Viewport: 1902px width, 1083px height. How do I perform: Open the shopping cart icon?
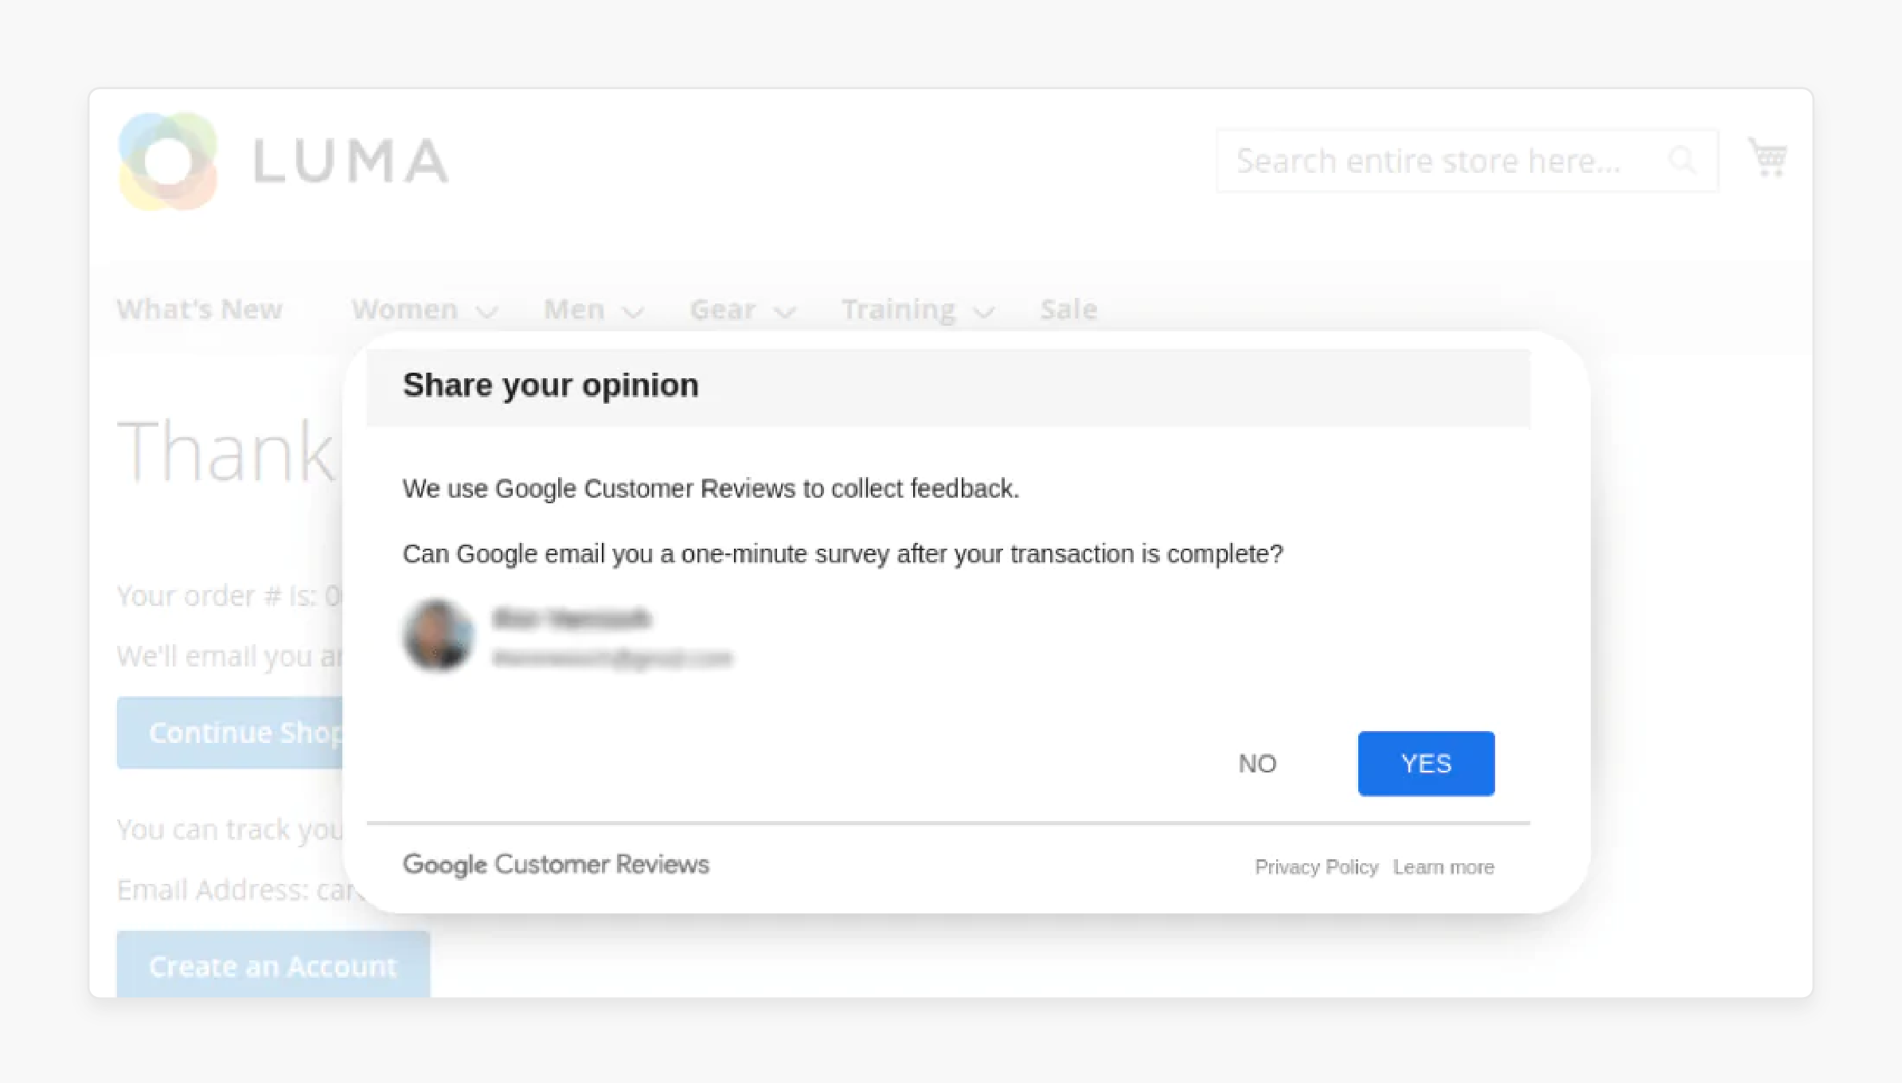coord(1768,157)
